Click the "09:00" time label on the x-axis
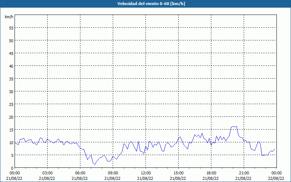 tap(113, 173)
